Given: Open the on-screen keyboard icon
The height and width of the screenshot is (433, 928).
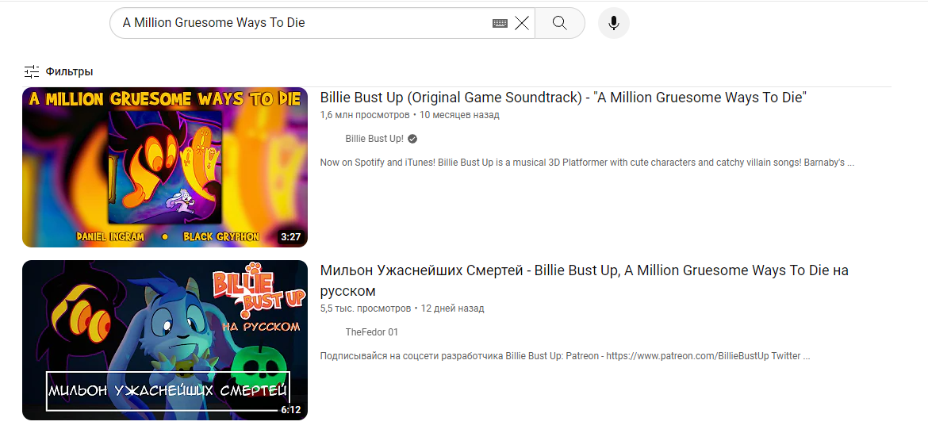Looking at the screenshot, I should click(500, 23).
